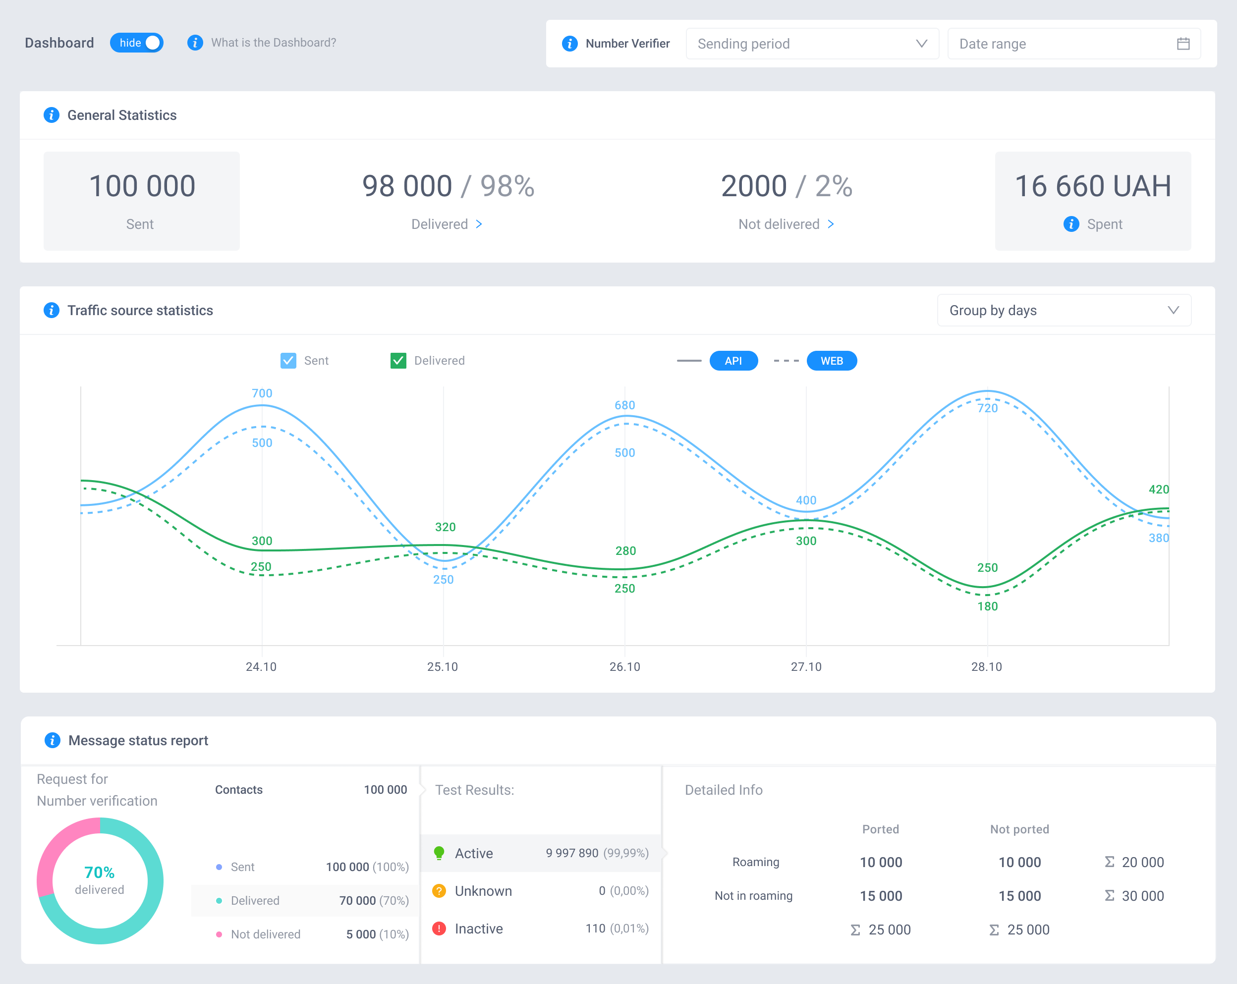Open the Sending period dropdown
The height and width of the screenshot is (984, 1237).
[812, 44]
